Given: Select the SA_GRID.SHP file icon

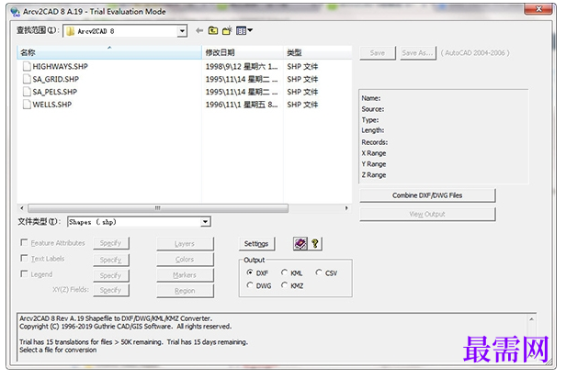Looking at the screenshot, I should pyautogui.click(x=27, y=79).
